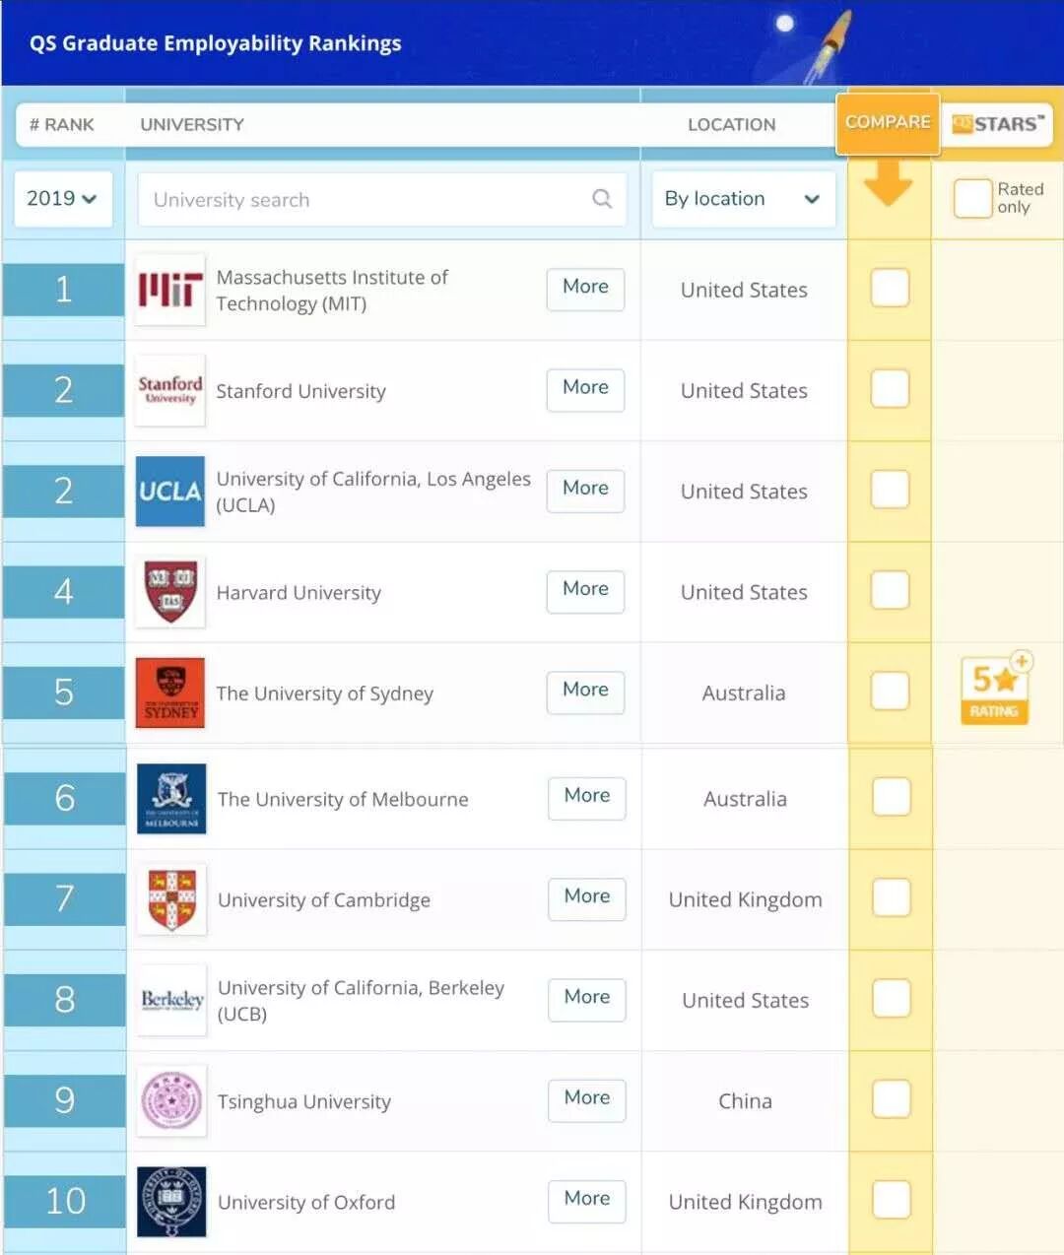The image size is (1064, 1255).
Task: Open Harvard University name link
Action: (299, 593)
